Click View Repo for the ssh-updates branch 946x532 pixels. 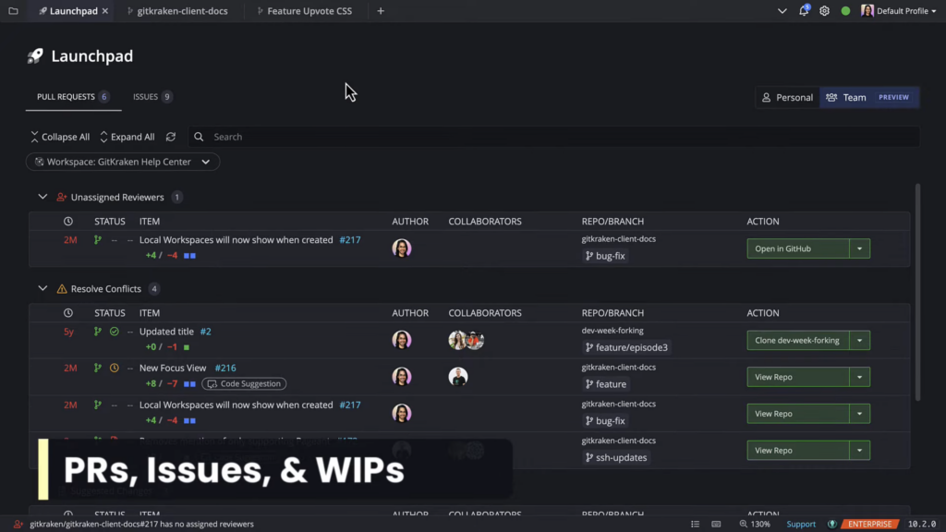point(798,450)
